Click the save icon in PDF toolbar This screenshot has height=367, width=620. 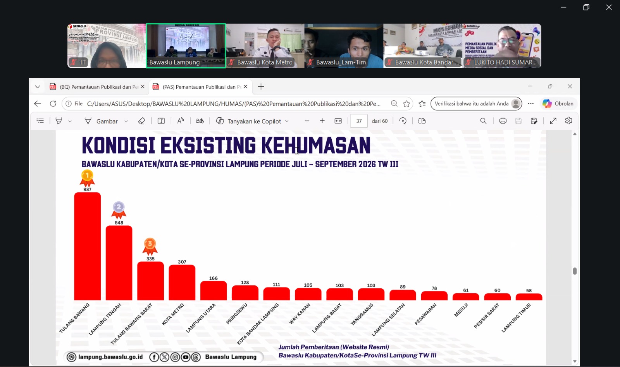pyautogui.click(x=518, y=121)
